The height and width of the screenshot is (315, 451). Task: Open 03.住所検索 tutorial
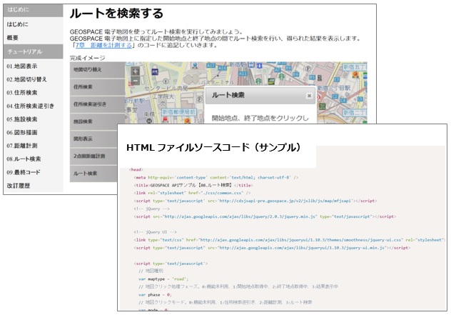coord(22,93)
